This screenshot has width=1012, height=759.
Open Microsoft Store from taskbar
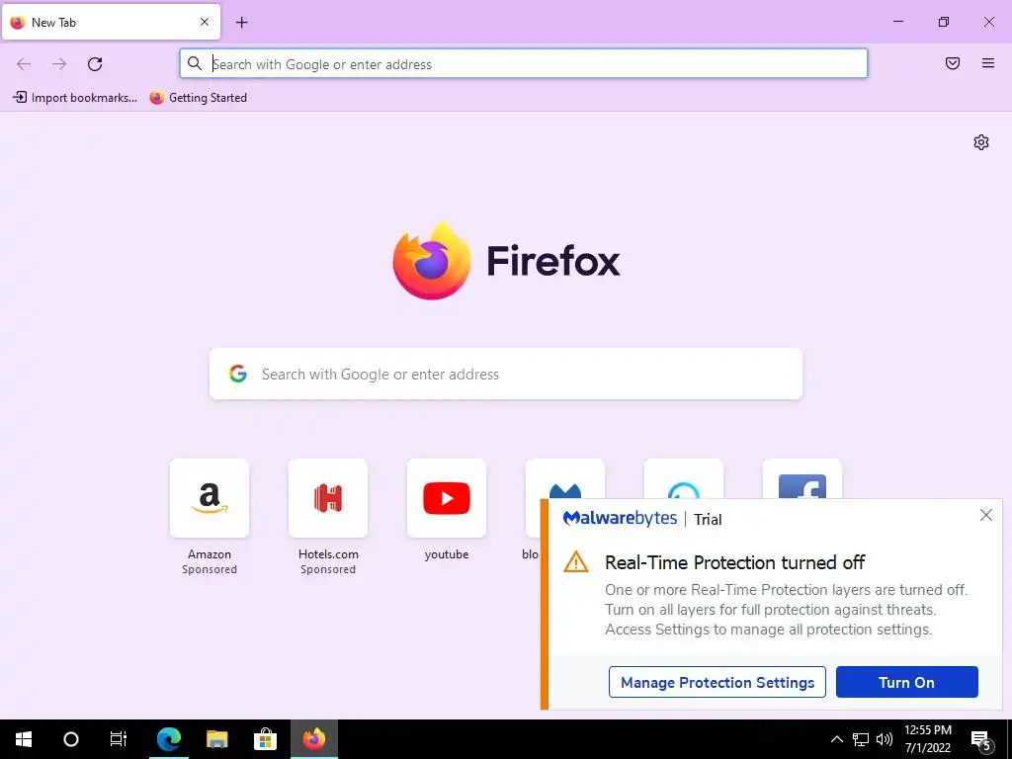click(x=265, y=739)
